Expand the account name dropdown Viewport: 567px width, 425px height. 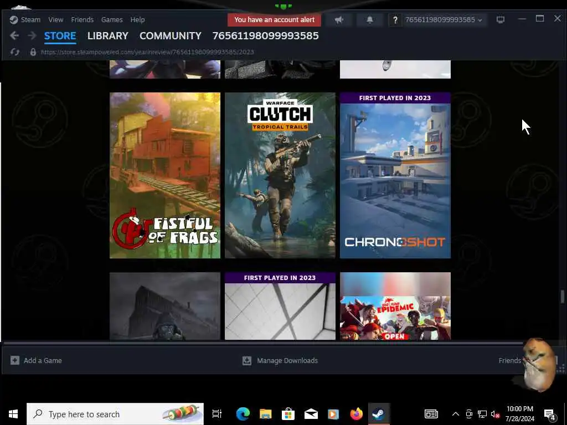coord(444,20)
